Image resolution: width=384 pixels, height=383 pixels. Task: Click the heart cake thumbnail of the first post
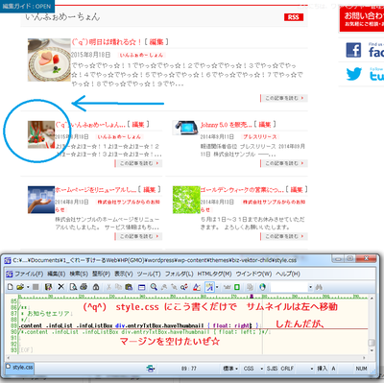(49, 60)
